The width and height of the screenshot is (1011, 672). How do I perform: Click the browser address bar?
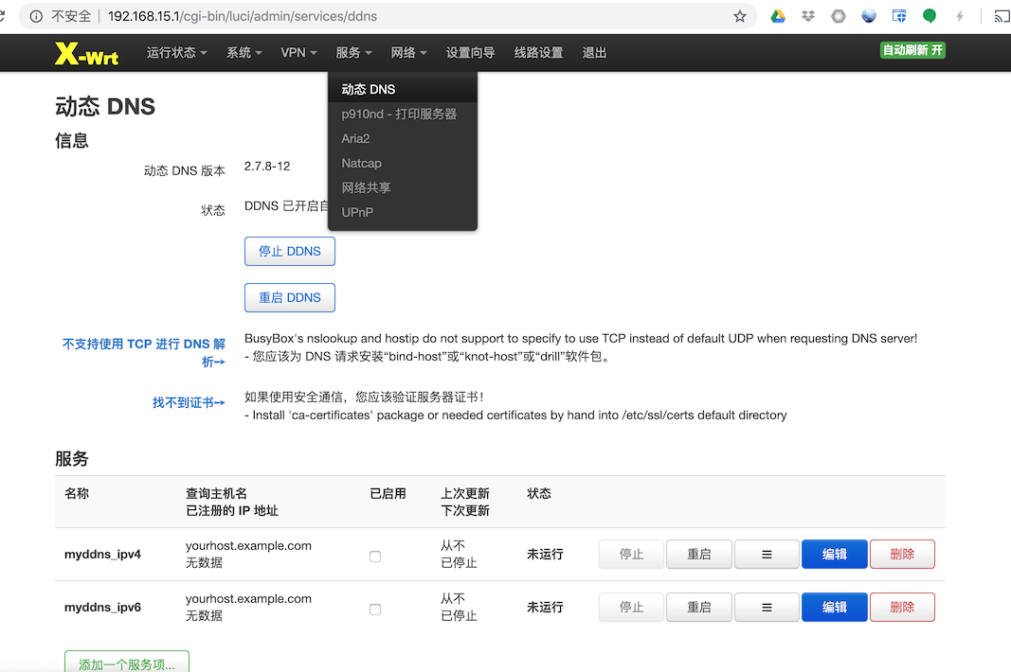pos(379,16)
